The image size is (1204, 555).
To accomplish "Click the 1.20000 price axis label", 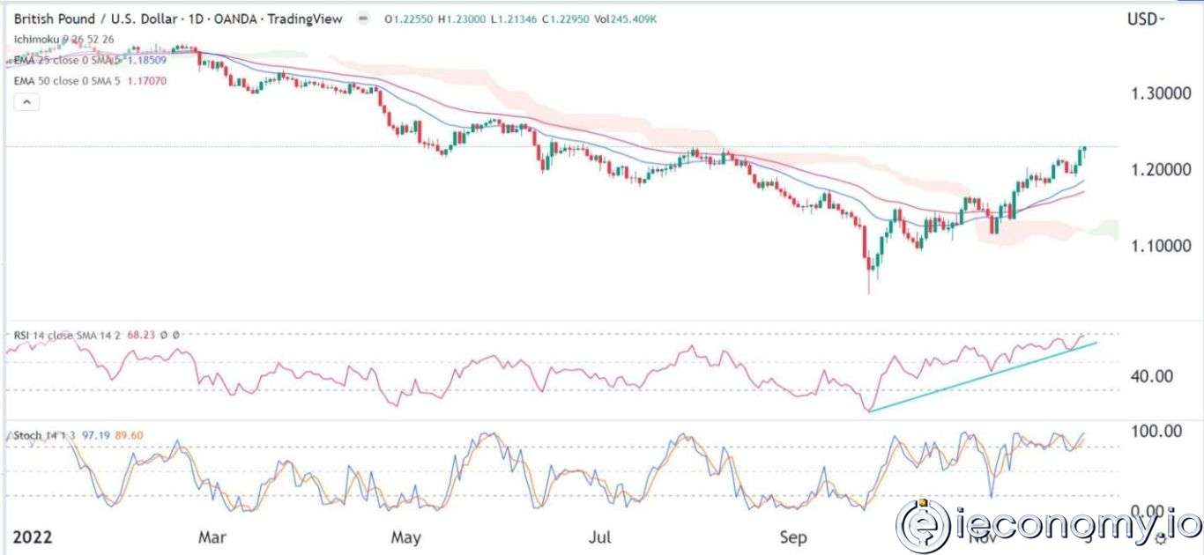I will click(x=1161, y=169).
